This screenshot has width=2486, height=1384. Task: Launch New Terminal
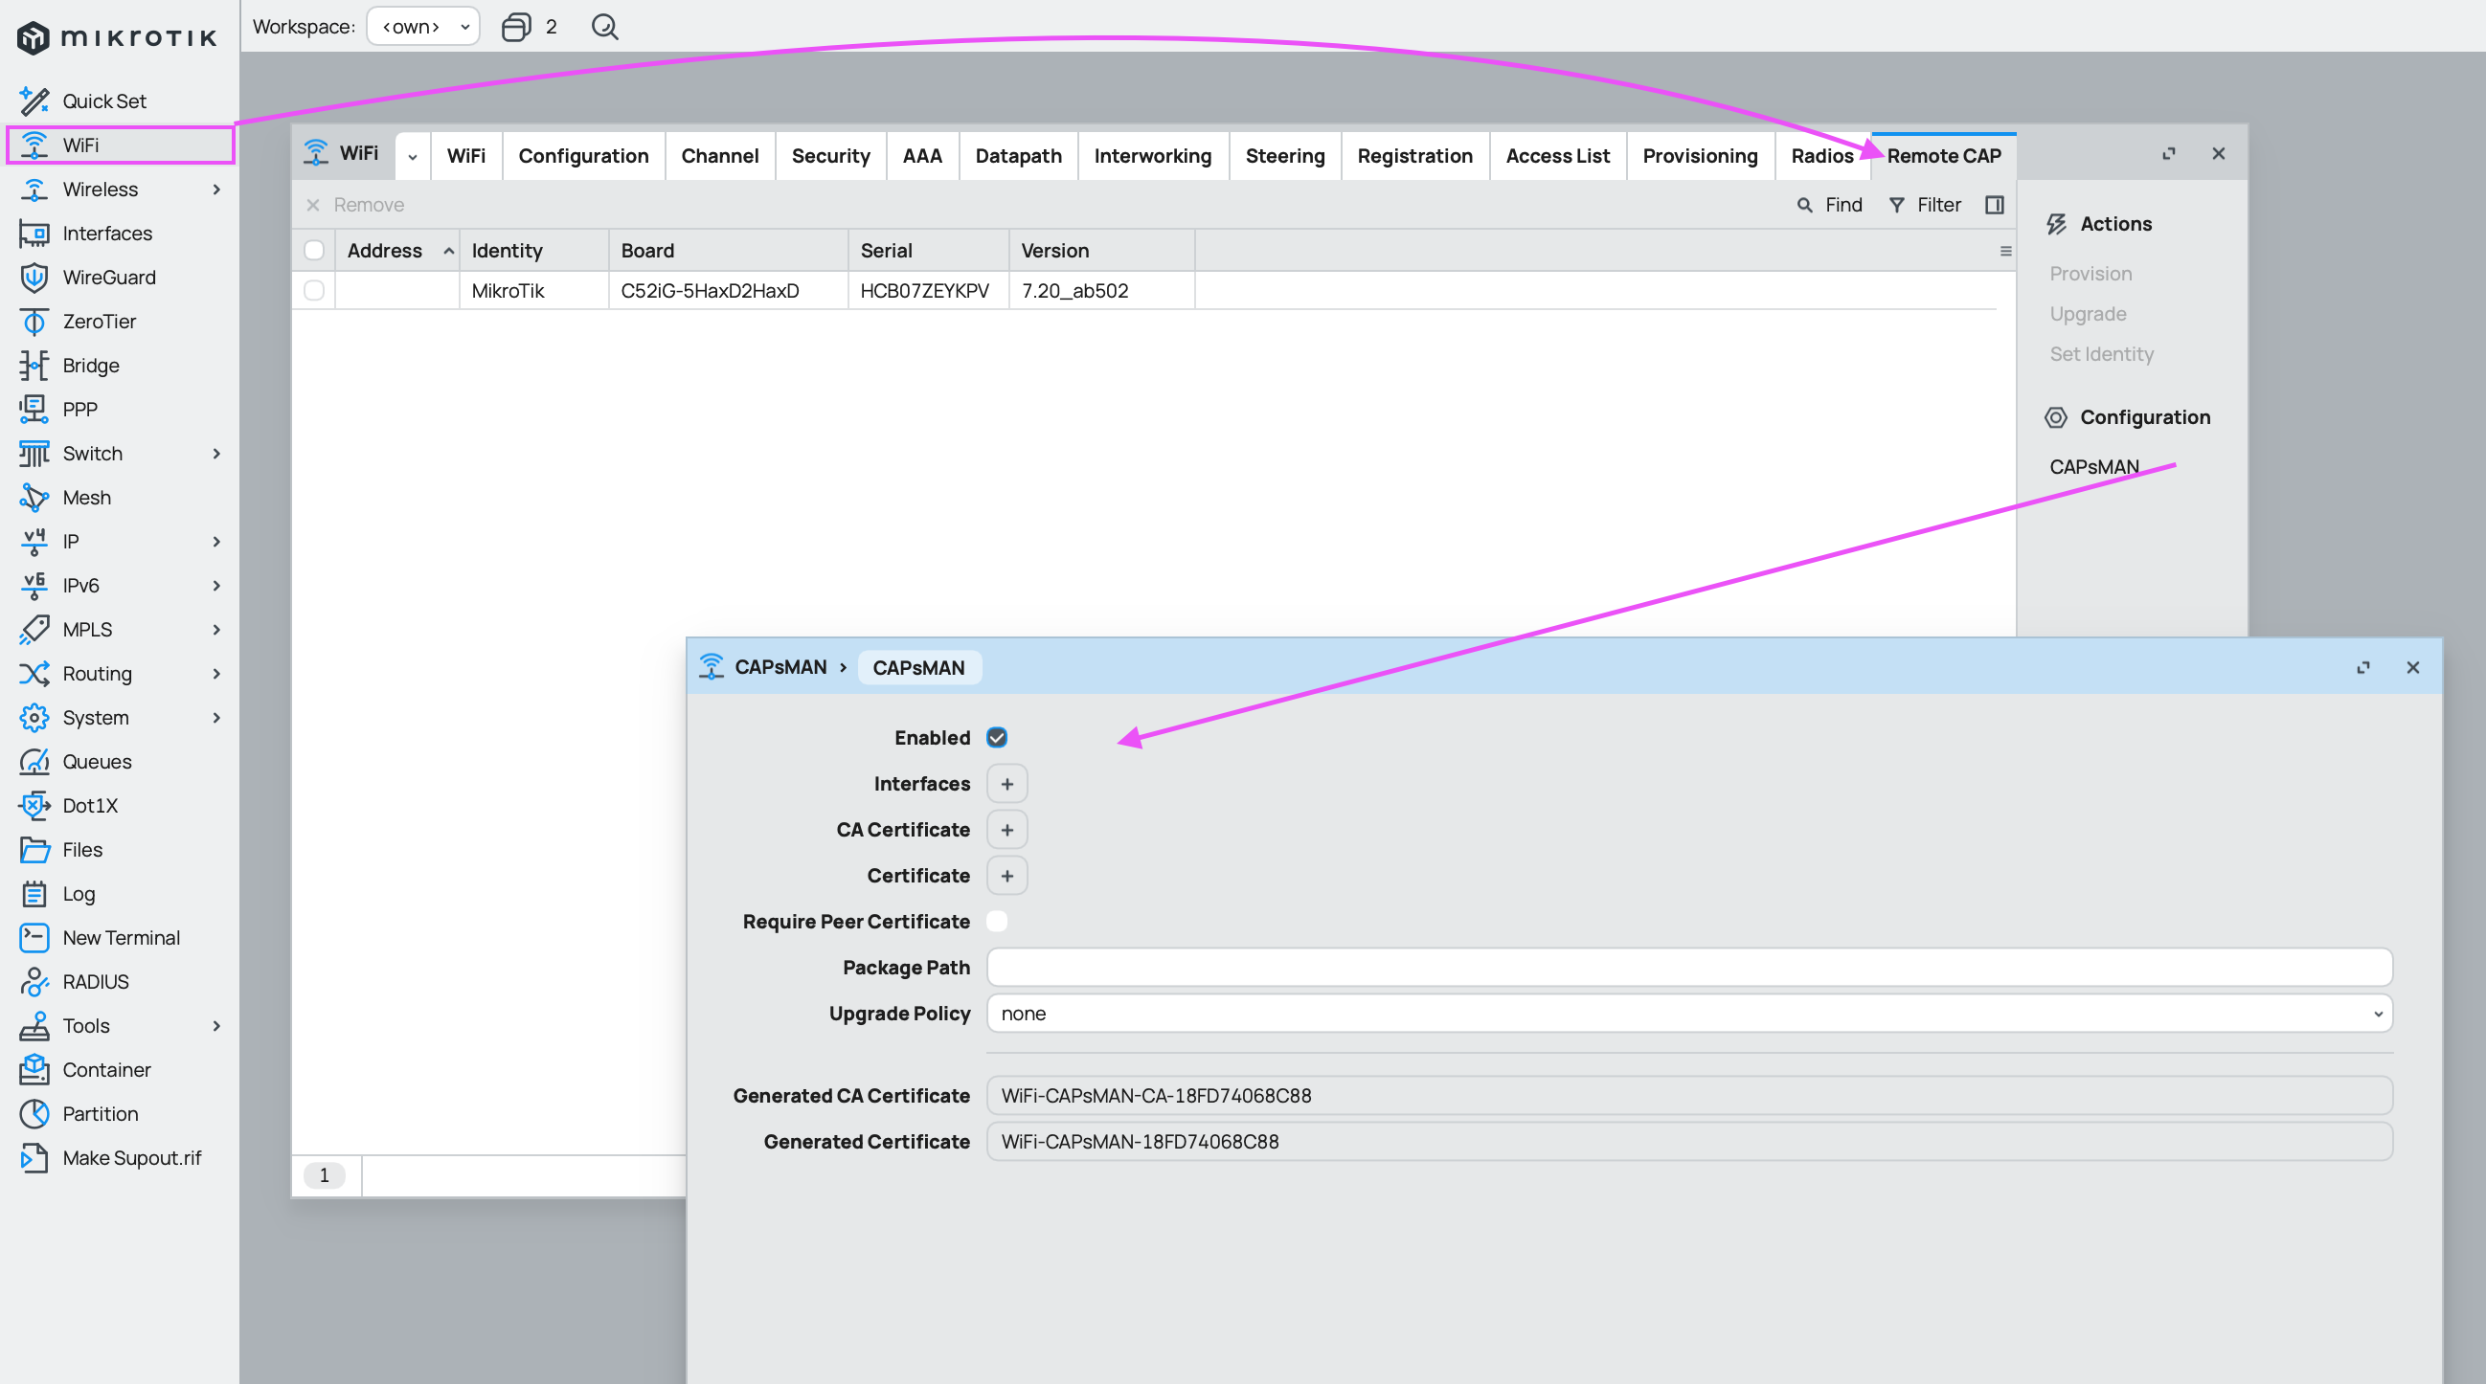point(120,937)
